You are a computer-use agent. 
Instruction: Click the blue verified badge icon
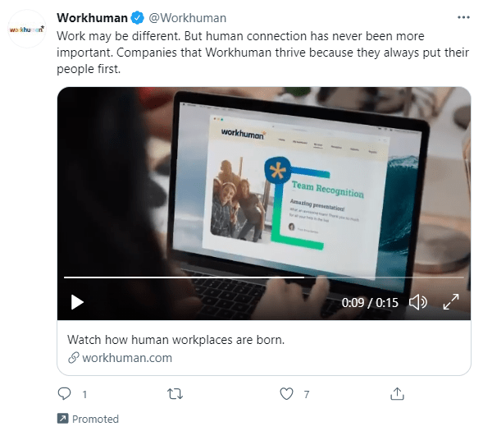138,18
